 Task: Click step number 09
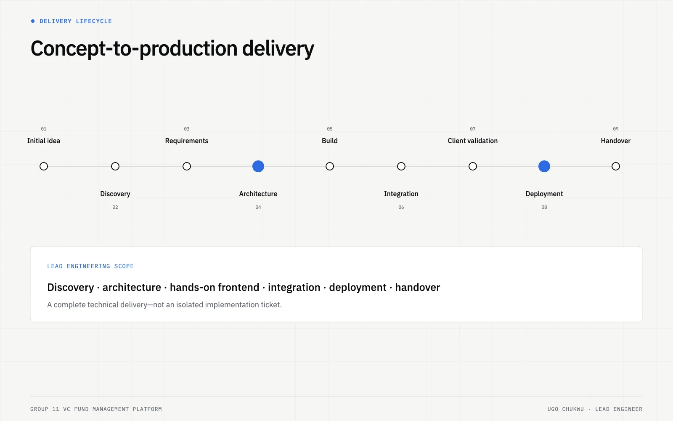(616, 129)
